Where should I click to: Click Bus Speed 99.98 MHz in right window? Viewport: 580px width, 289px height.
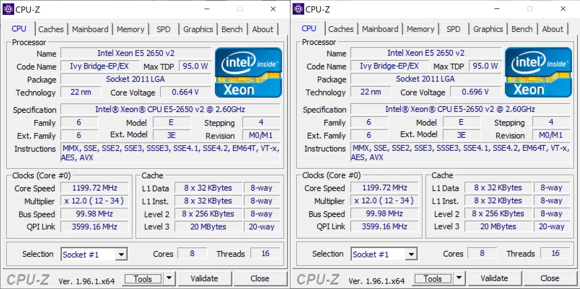click(x=385, y=213)
